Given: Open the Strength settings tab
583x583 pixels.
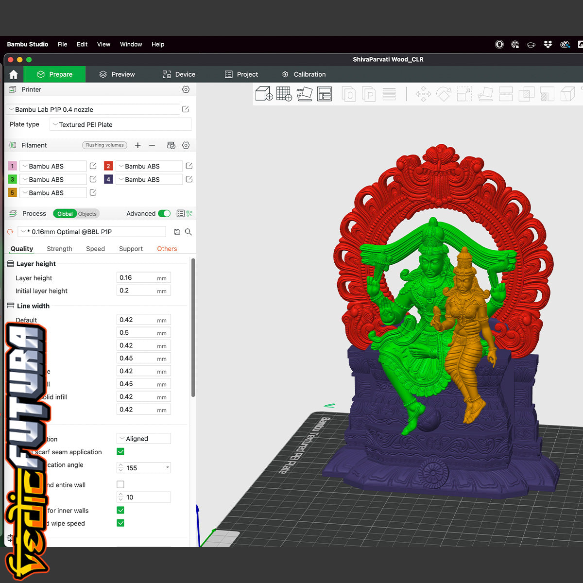Looking at the screenshot, I should point(59,249).
